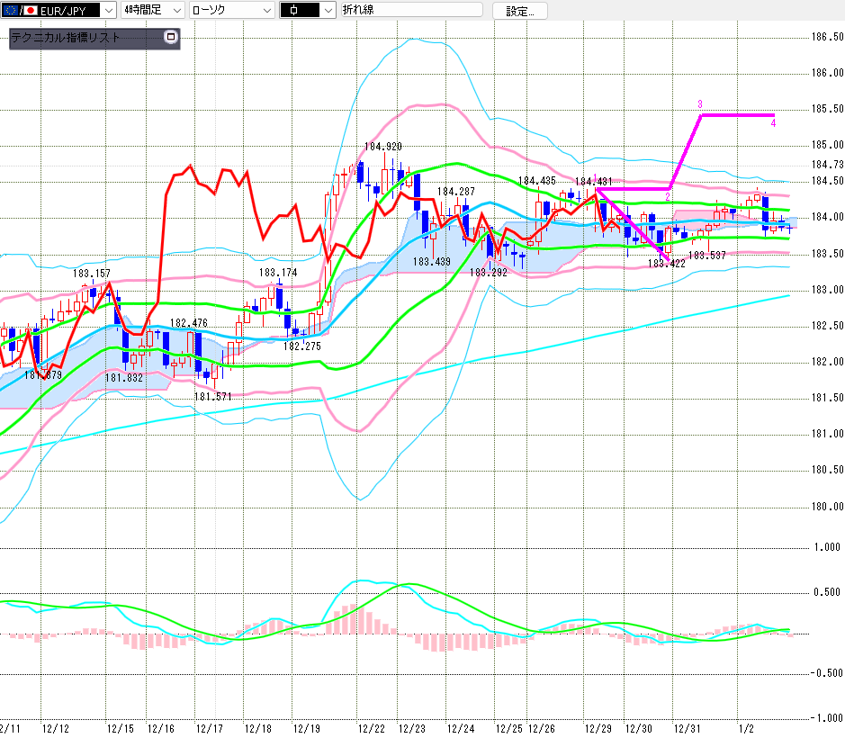Viewport: 845px width, 738px height.
Task: Click the magenta wave marker labeled 3
Action: pos(700,104)
